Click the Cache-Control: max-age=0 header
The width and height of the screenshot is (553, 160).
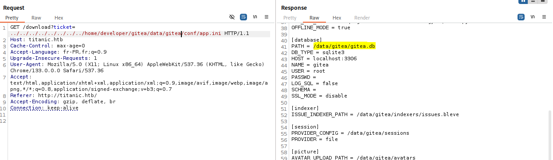click(x=47, y=46)
